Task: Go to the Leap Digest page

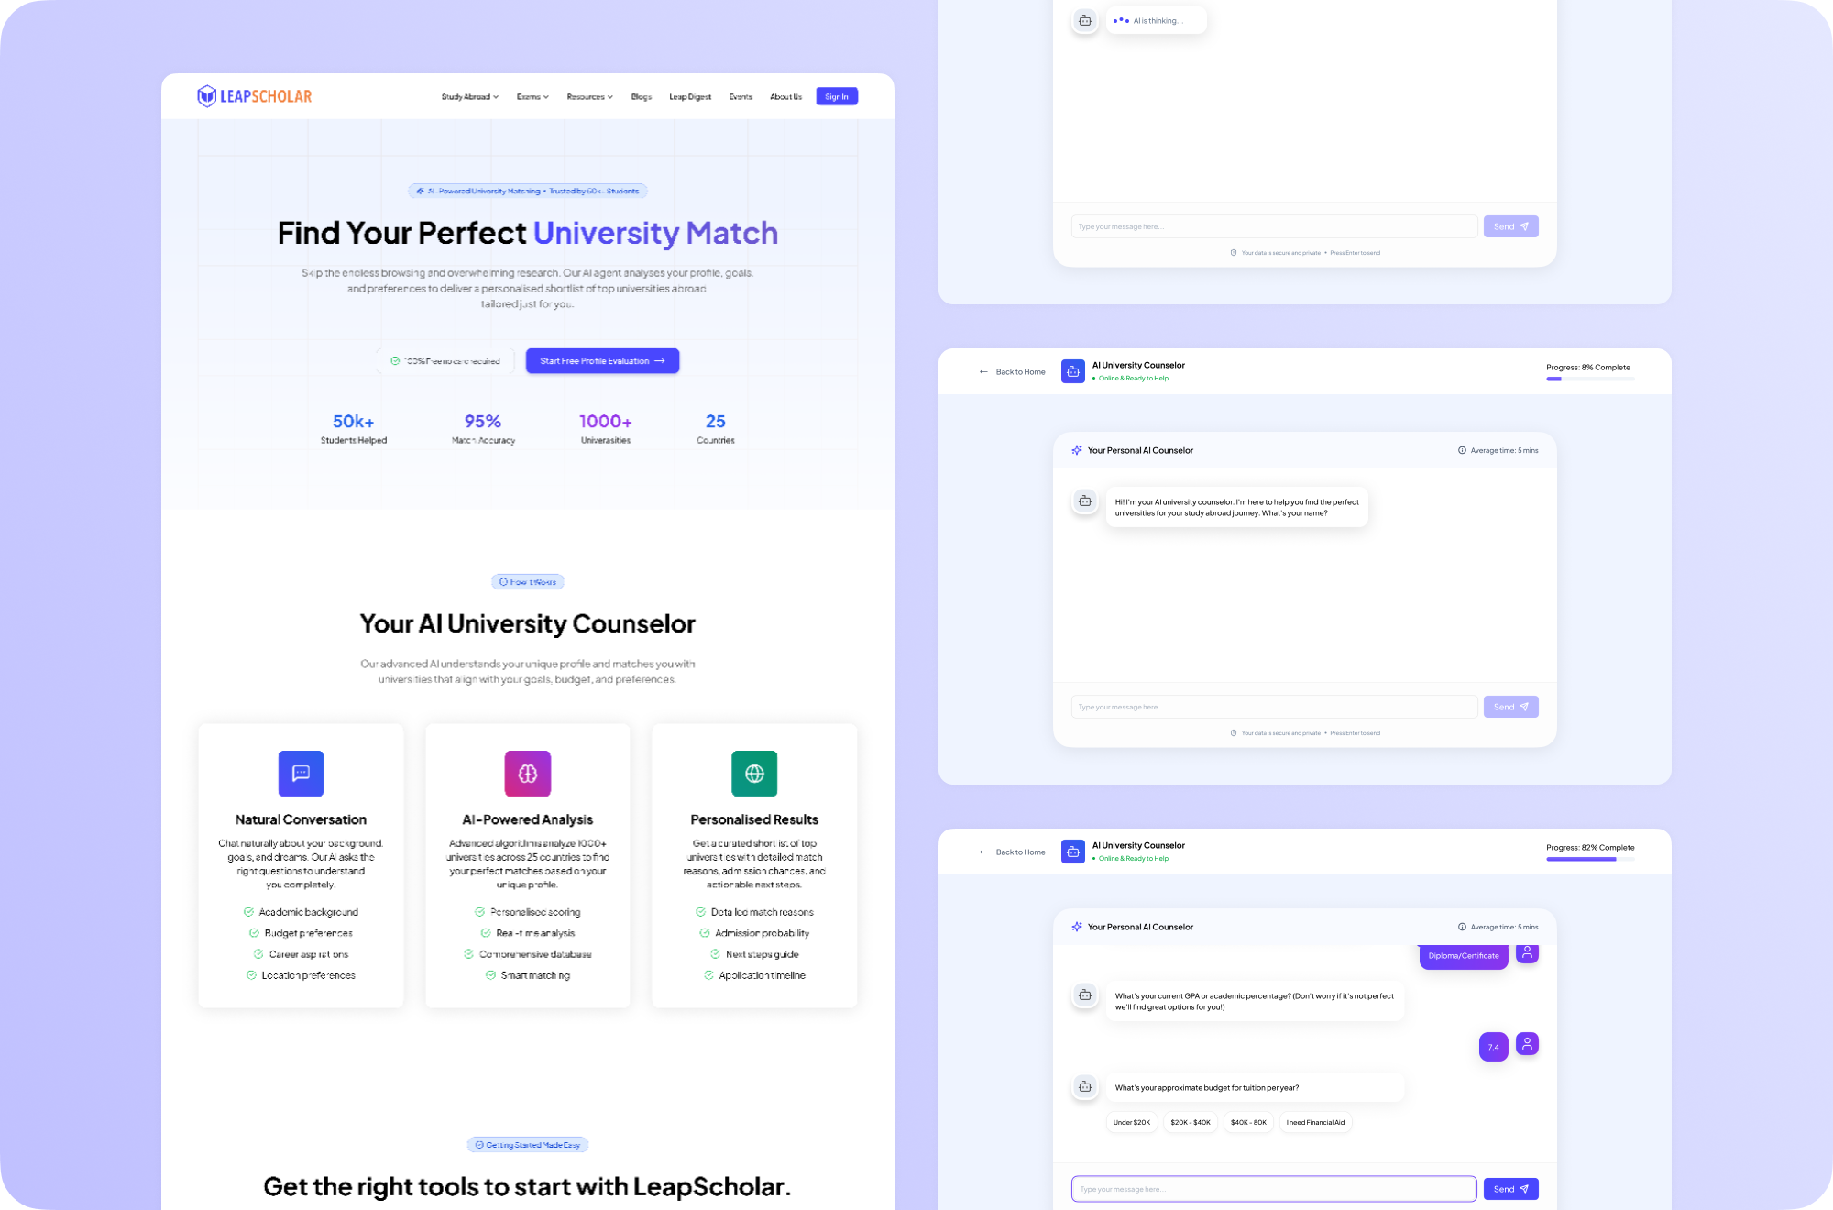Action: point(690,97)
